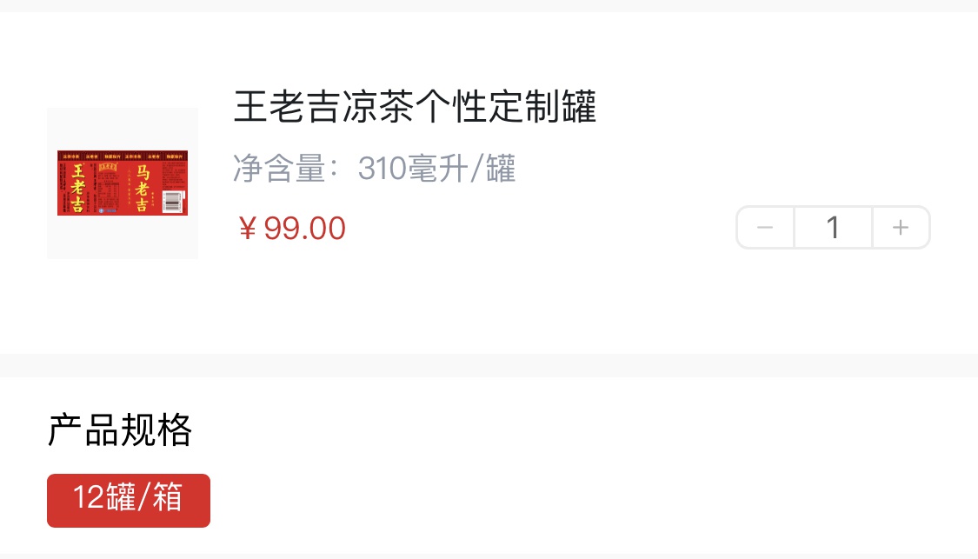Click the ¥99.00 price text
The image size is (978, 559).
point(292,229)
